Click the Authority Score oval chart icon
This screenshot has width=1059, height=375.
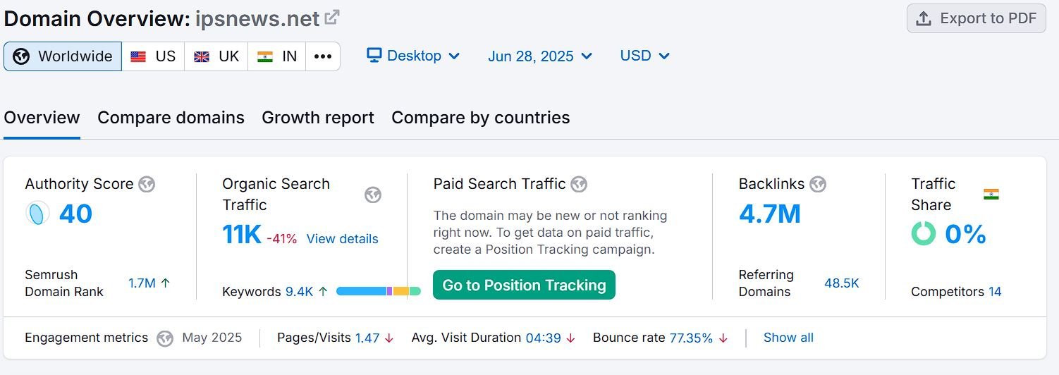pos(37,214)
